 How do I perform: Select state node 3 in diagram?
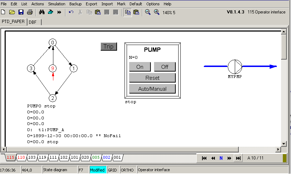pos(31,68)
